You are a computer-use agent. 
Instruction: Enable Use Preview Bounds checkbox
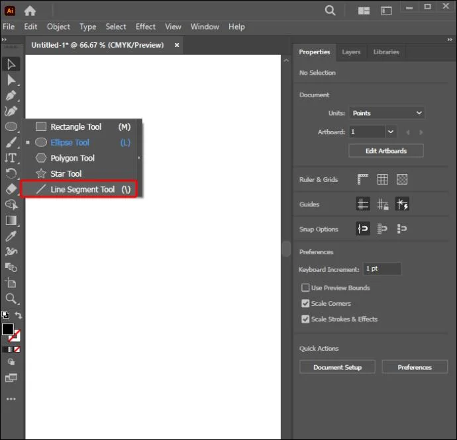click(305, 288)
